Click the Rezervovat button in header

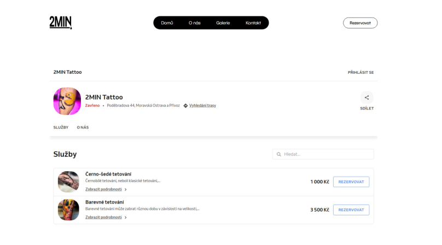[x=360, y=23]
